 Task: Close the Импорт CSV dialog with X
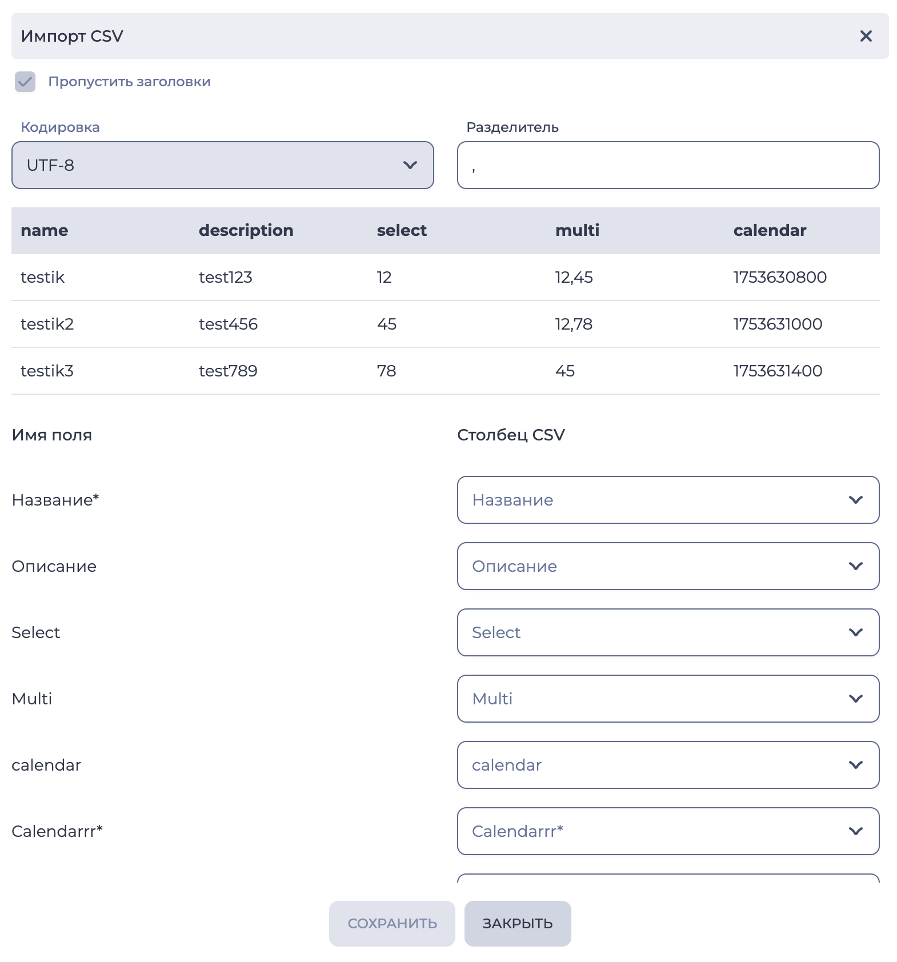[866, 36]
